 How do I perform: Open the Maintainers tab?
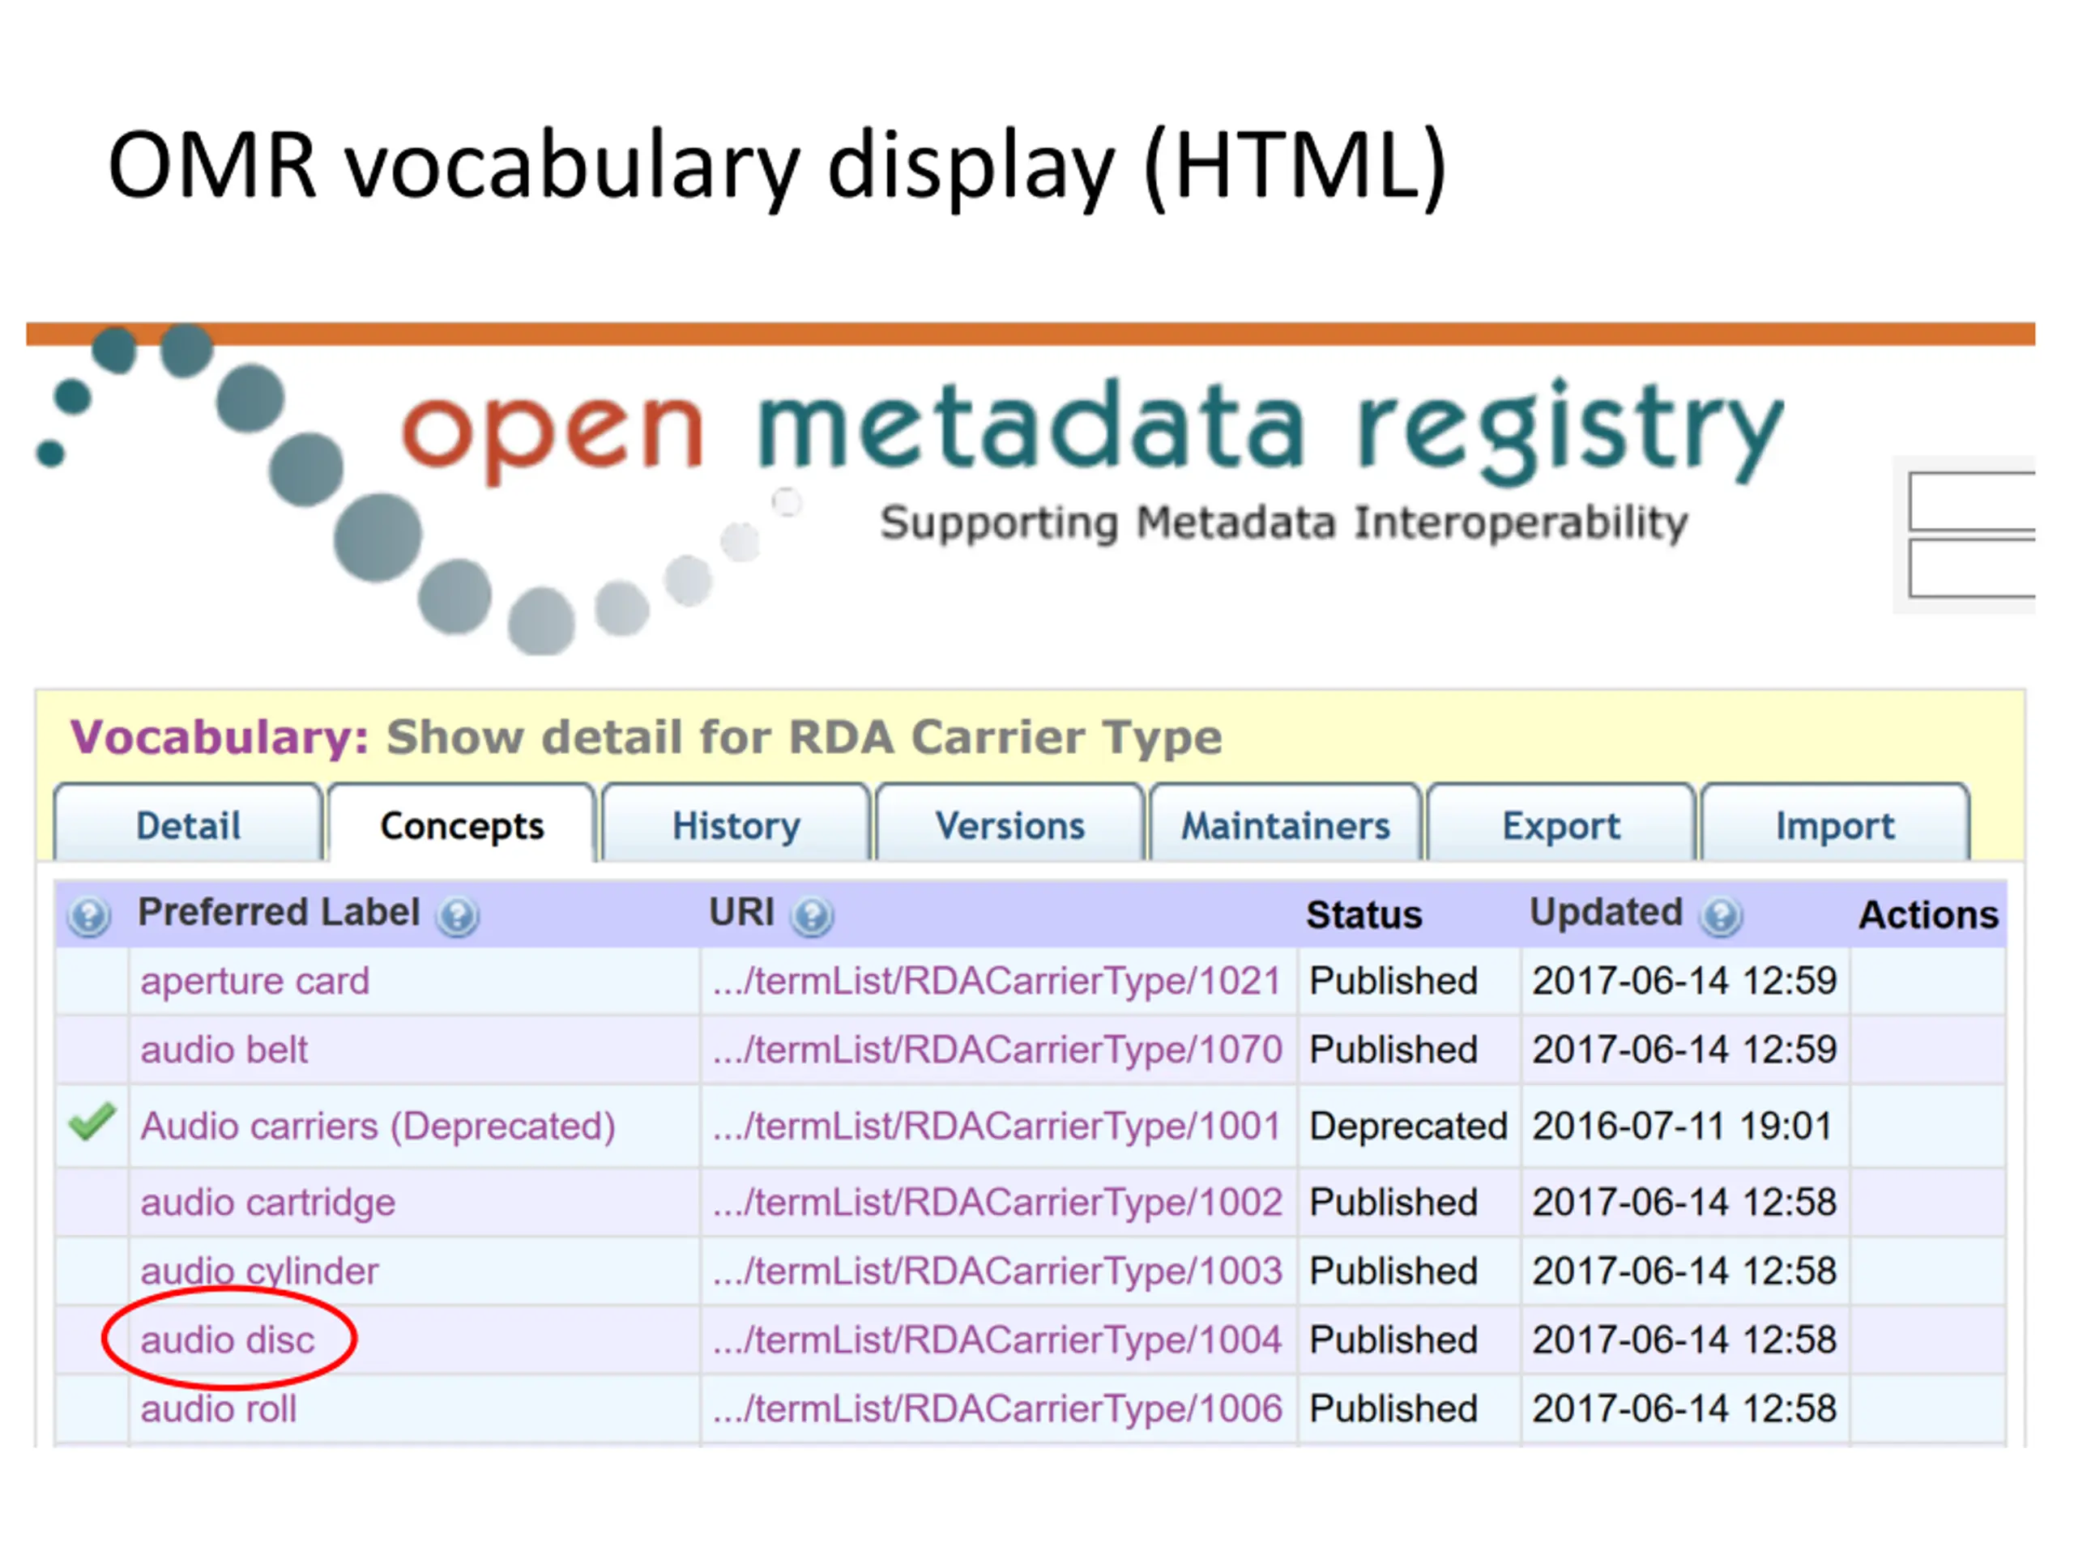[1285, 824]
